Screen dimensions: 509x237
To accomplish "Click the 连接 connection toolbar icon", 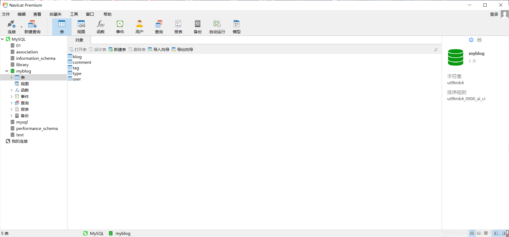I will click(11, 27).
